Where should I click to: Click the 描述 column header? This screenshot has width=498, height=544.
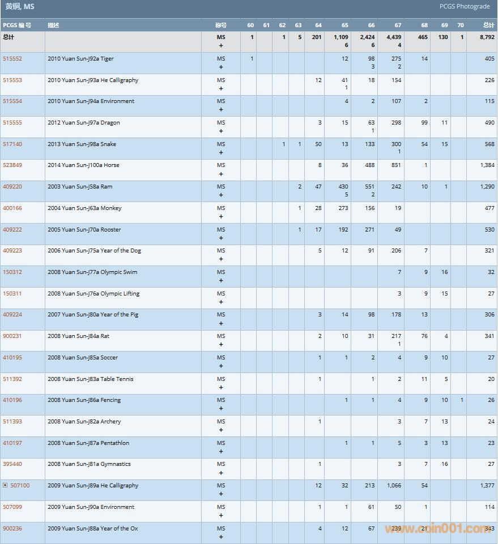coord(53,25)
